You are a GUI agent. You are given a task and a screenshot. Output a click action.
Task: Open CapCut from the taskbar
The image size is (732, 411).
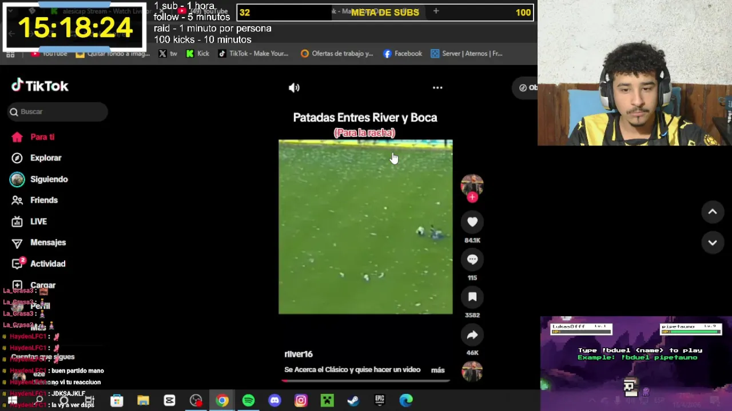coord(169,401)
